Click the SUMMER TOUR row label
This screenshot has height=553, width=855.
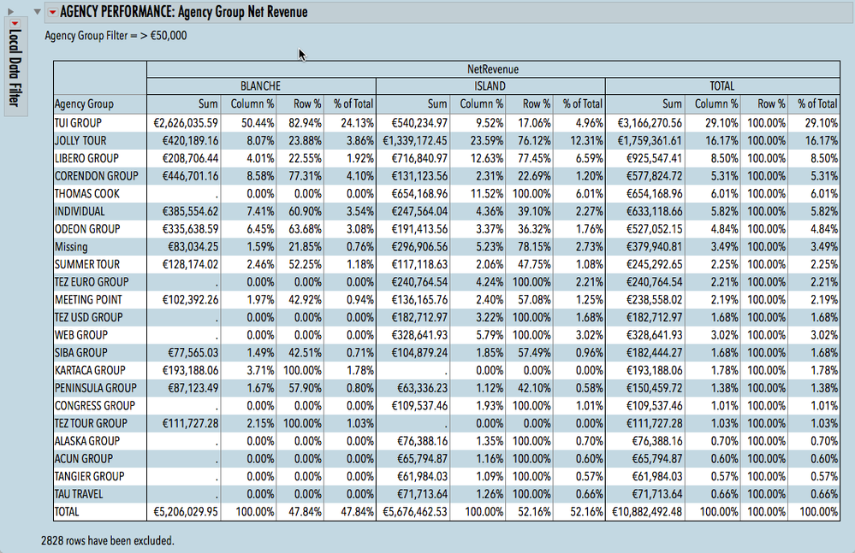tap(87, 264)
